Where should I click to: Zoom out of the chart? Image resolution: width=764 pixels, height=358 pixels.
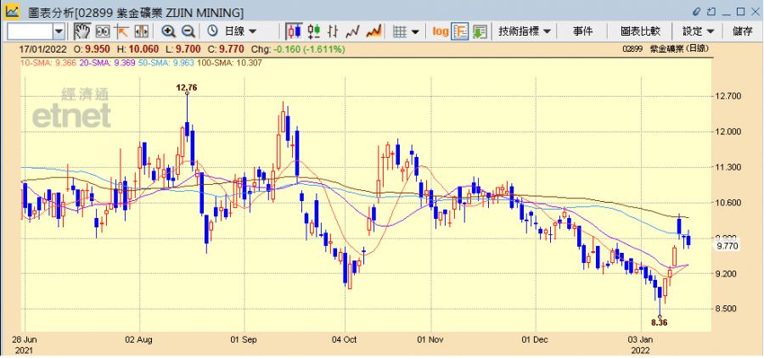(x=188, y=31)
